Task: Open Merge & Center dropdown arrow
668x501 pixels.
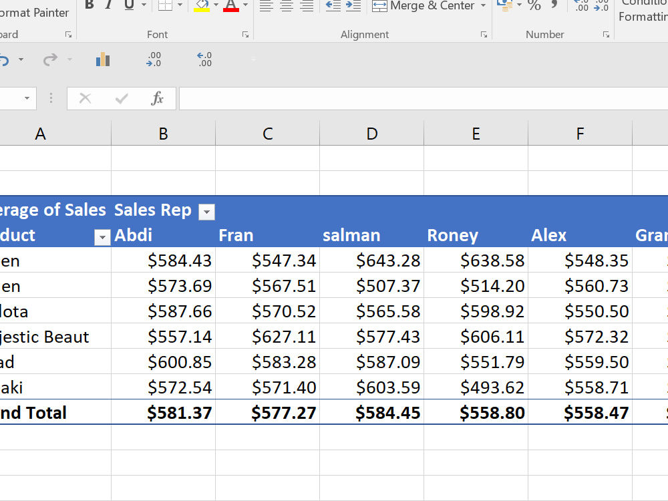Action: 483,5
